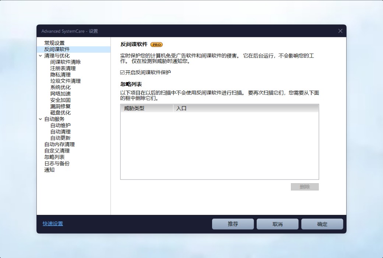The image size is (383, 258).
Task: Uncheck 开启反间谍软件保护 checkbox
Action: pyautogui.click(x=122, y=72)
